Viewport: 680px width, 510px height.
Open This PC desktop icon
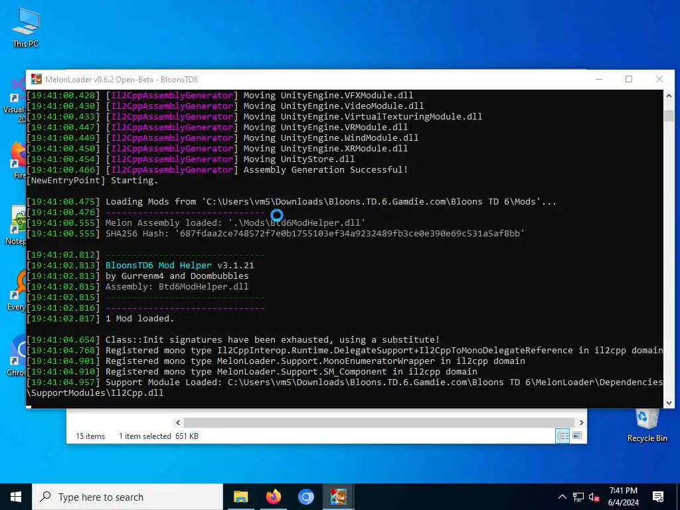click(x=26, y=27)
